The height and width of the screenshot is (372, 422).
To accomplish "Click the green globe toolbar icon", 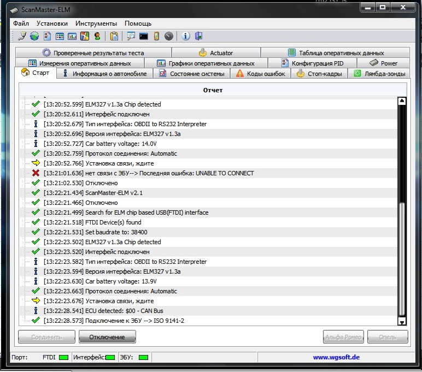I will point(34,36).
